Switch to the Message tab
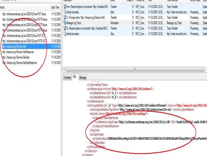Image resolution: width=207 pixels, height=156 pixels. click(83, 77)
